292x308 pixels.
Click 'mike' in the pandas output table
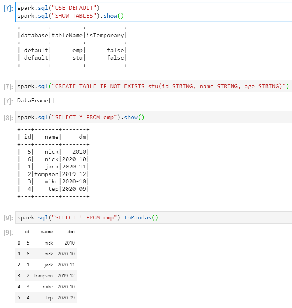[48, 287]
